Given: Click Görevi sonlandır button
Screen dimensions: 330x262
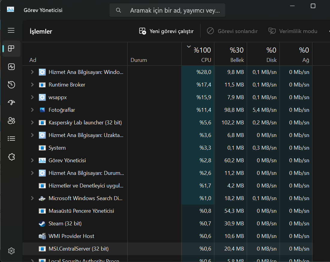Looking at the screenshot, I should [x=232, y=31].
